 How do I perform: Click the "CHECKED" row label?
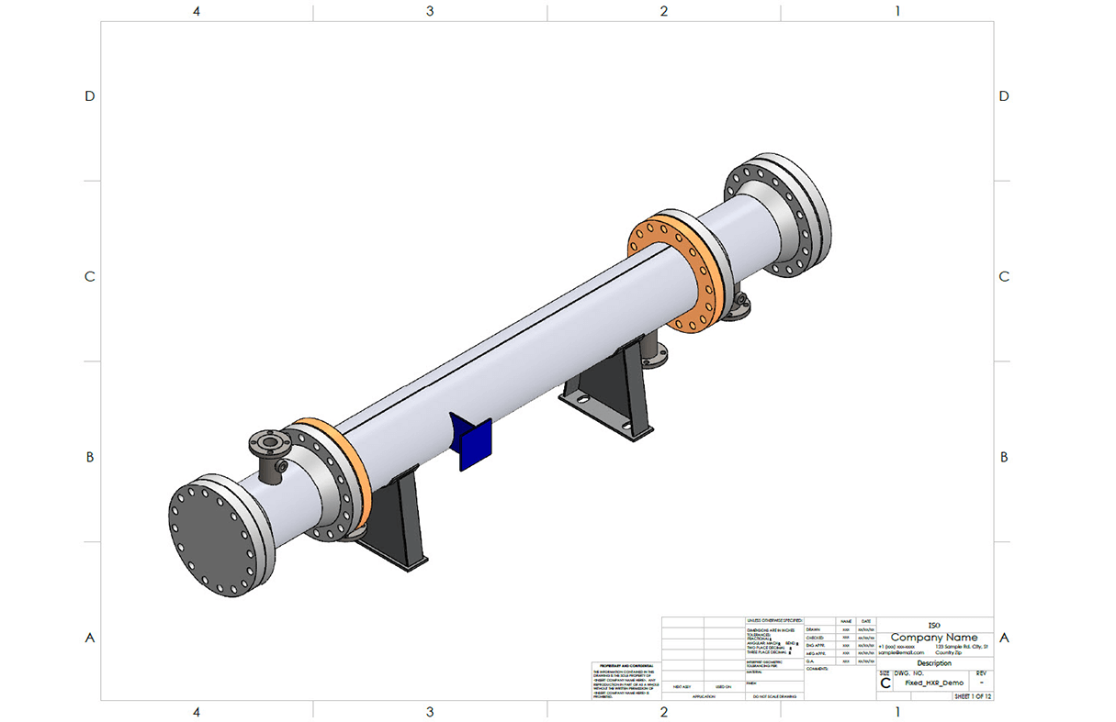pos(815,638)
